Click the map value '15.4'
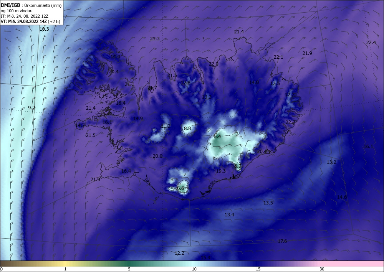 [206, 258]
